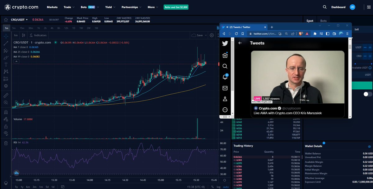373x189 pixels.
Task: Open the emoji icons tool
Action: pyautogui.click(x=6, y=86)
